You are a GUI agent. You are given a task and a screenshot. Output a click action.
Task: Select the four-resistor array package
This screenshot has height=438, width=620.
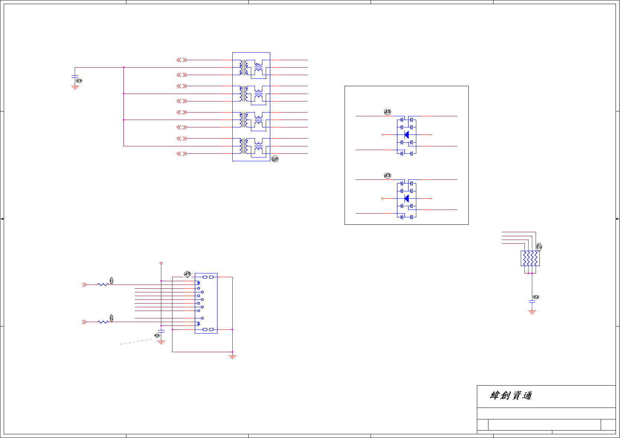tap(530, 258)
